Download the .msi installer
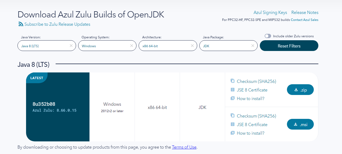 [300, 124]
